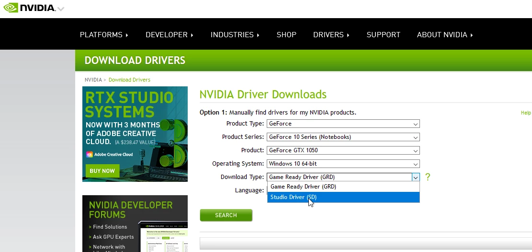
Task: Click the NVIDIA logo
Action: (x=29, y=8)
